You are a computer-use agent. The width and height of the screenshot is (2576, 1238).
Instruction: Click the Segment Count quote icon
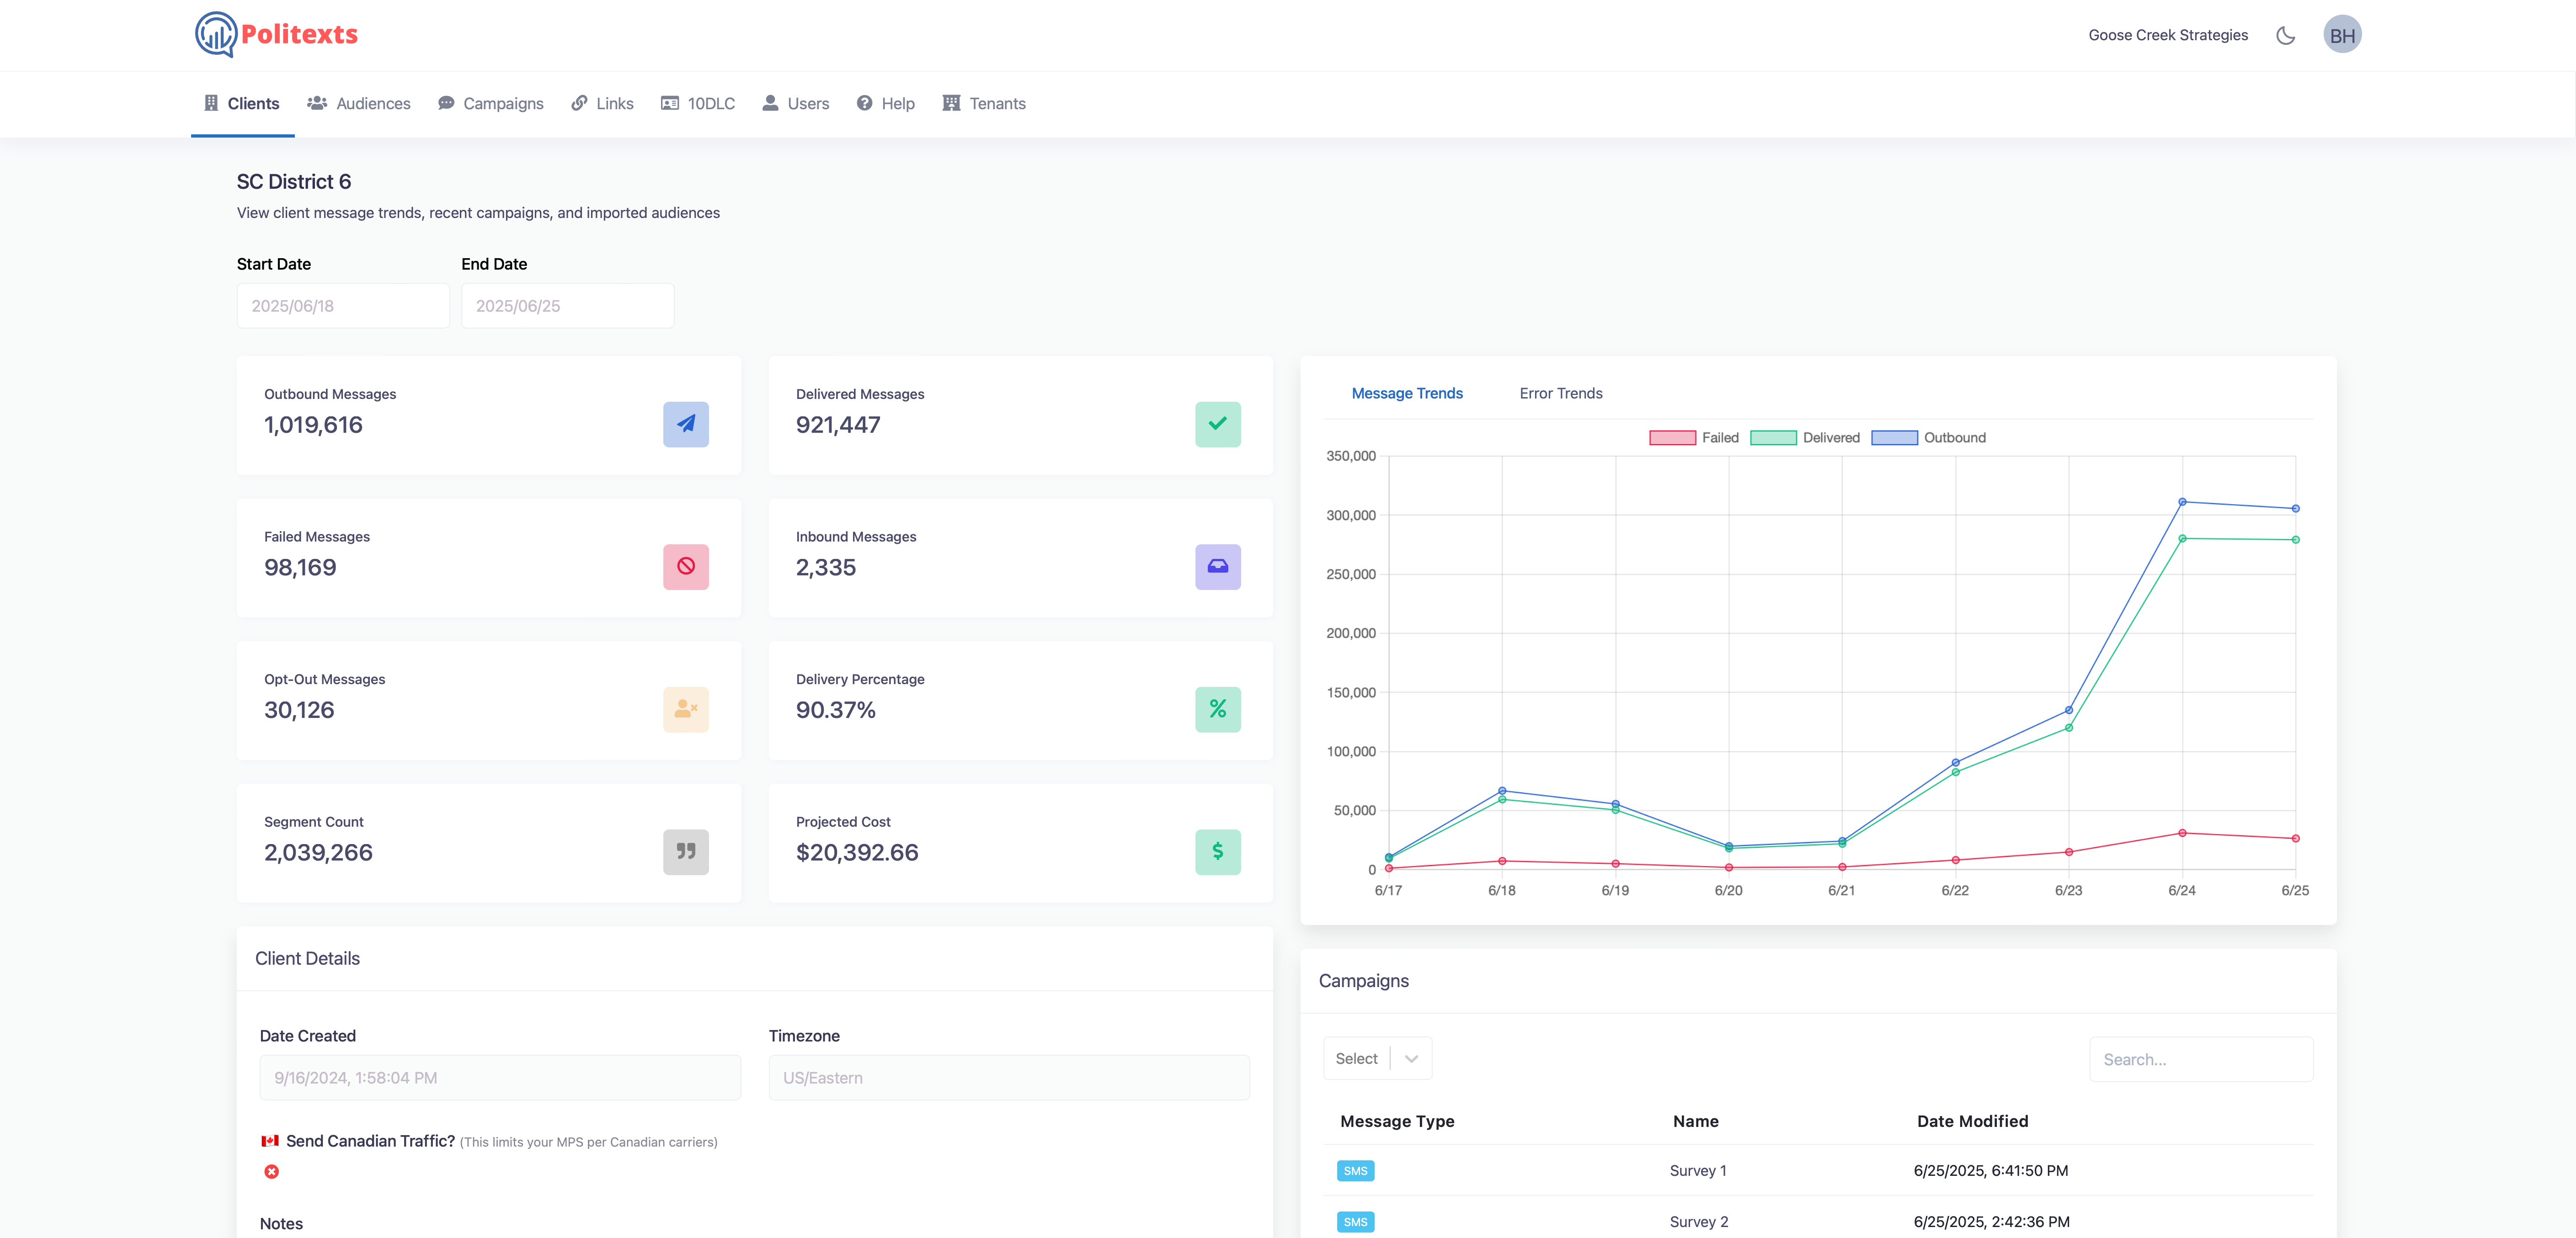(686, 852)
